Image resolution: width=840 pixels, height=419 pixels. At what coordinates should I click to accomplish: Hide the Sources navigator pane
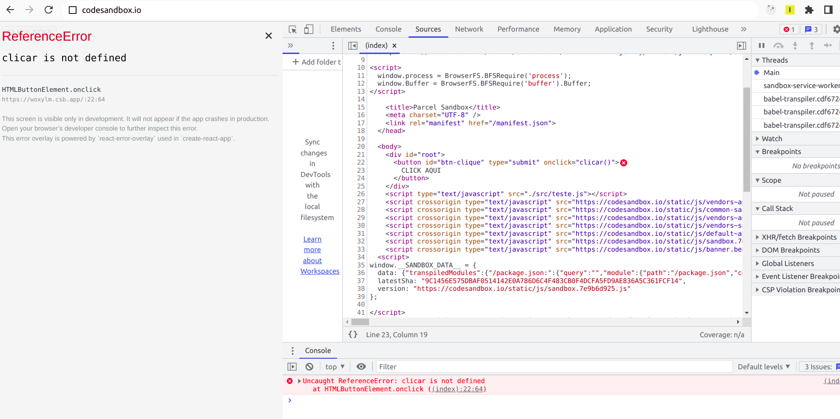(353, 45)
